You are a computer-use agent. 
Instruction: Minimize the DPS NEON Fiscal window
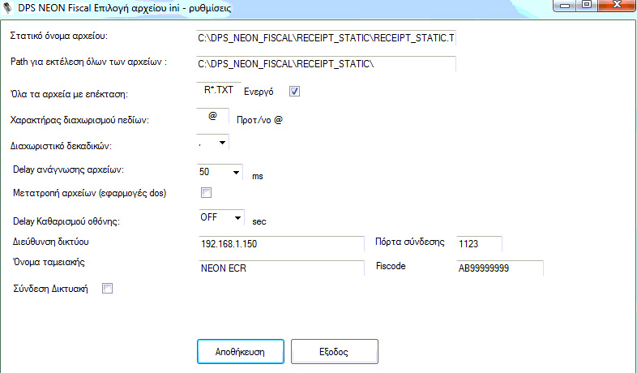[x=565, y=6]
